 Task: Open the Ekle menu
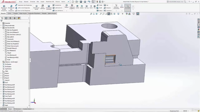(38, 2)
